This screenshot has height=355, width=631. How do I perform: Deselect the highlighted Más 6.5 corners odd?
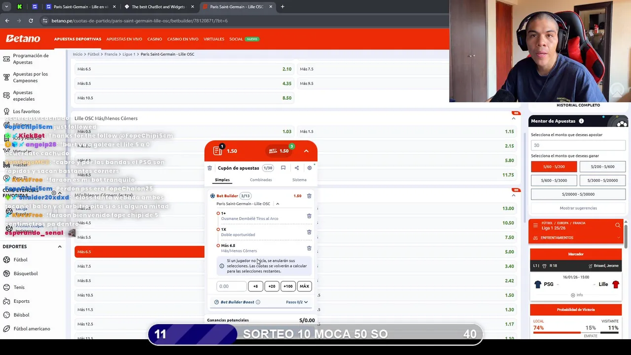pyautogui.click(x=140, y=251)
